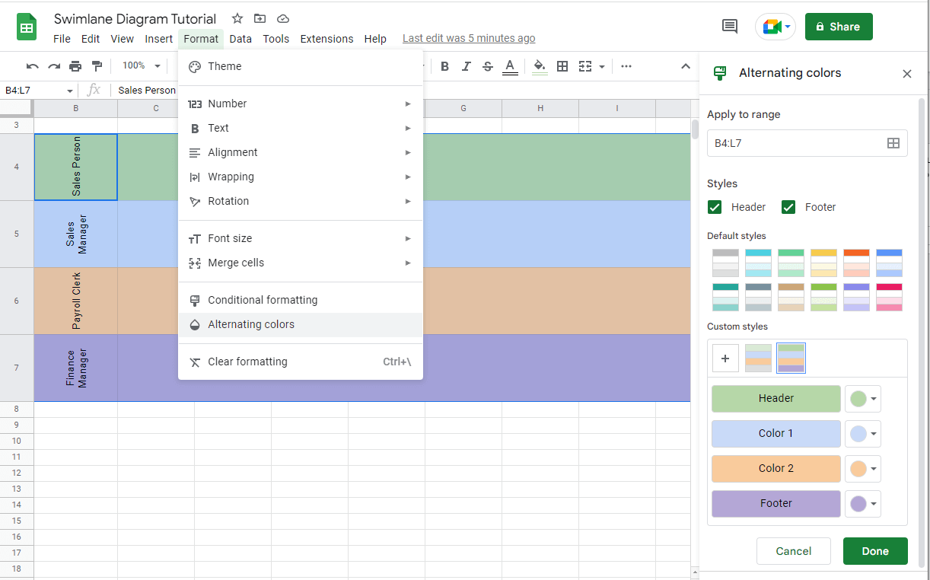Image resolution: width=930 pixels, height=580 pixels.
Task: Toggle bold formatting
Action: tap(444, 66)
